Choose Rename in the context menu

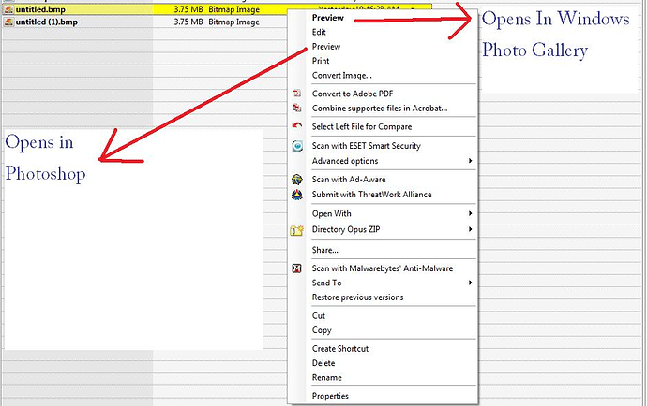[x=326, y=377]
